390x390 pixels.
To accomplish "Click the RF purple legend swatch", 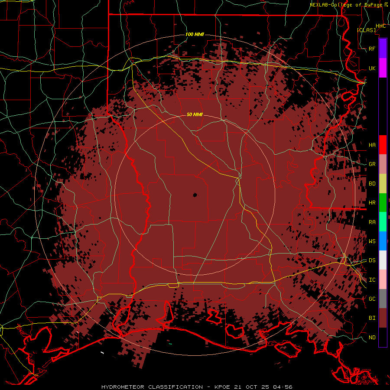I will coord(383,49).
